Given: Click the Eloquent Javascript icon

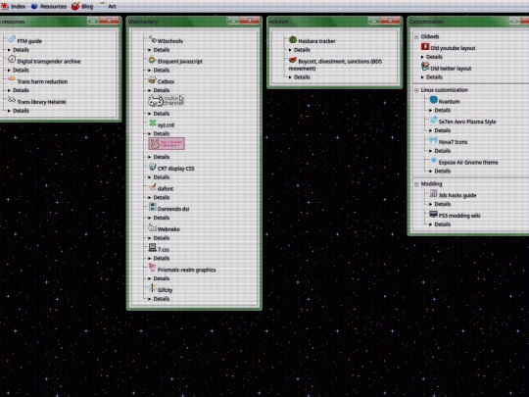Looking at the screenshot, I should pyautogui.click(x=152, y=60).
